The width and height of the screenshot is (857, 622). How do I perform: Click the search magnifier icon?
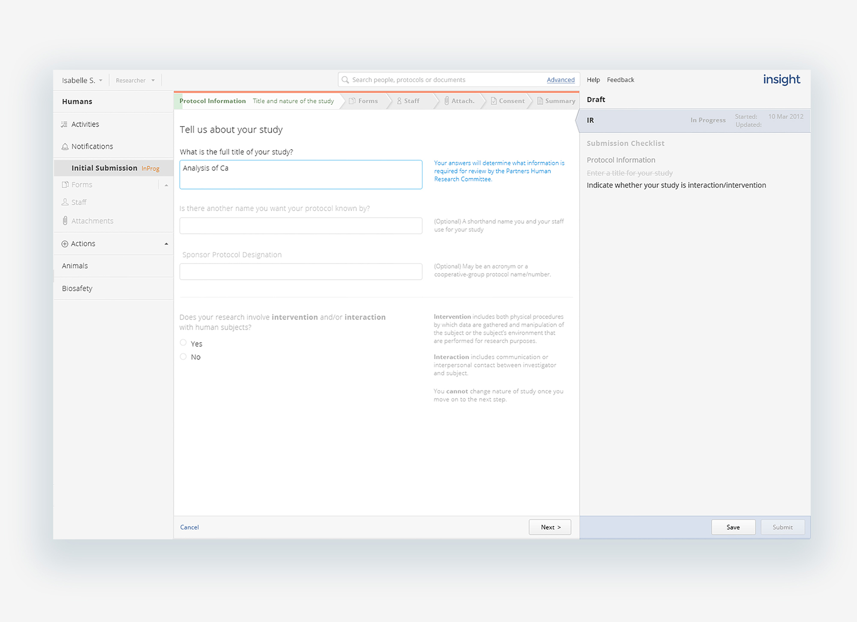pyautogui.click(x=345, y=80)
